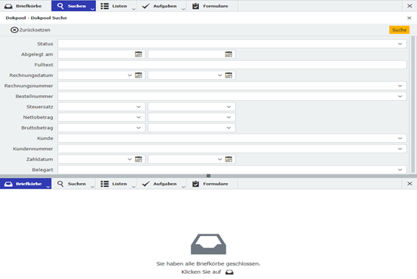Open the first Steuersatz dropdown
Image resolution: width=417 pixels, height=279 pixels.
138,107
